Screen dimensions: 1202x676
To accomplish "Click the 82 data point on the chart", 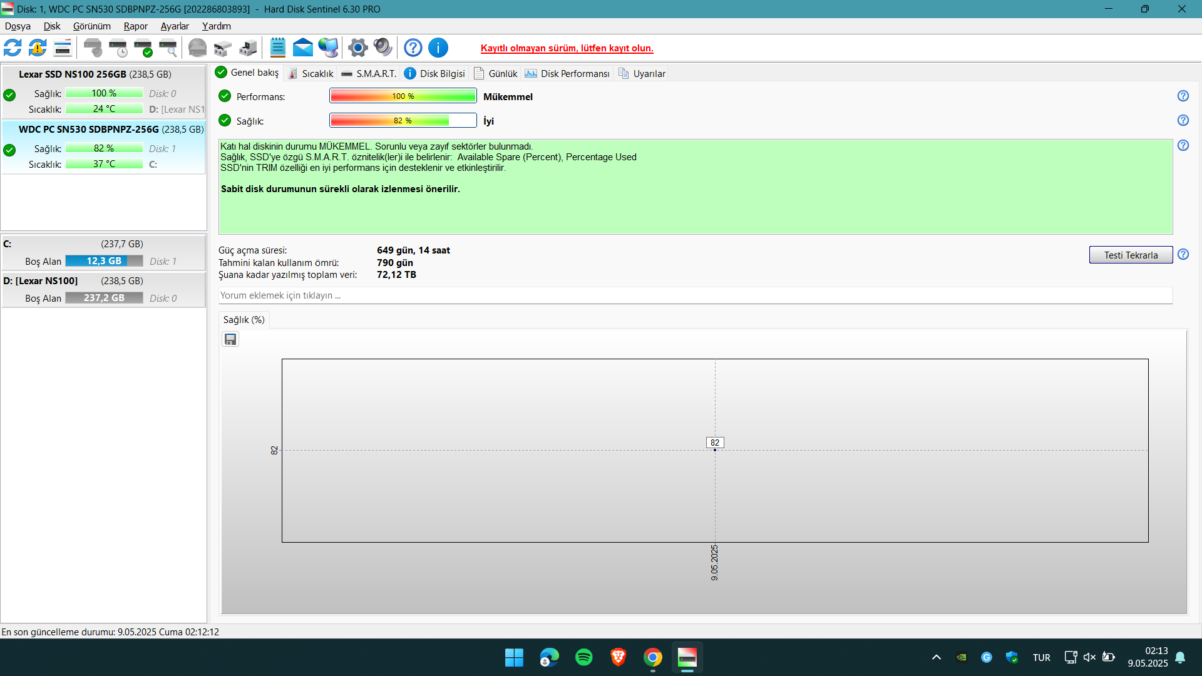I will coord(715,449).
